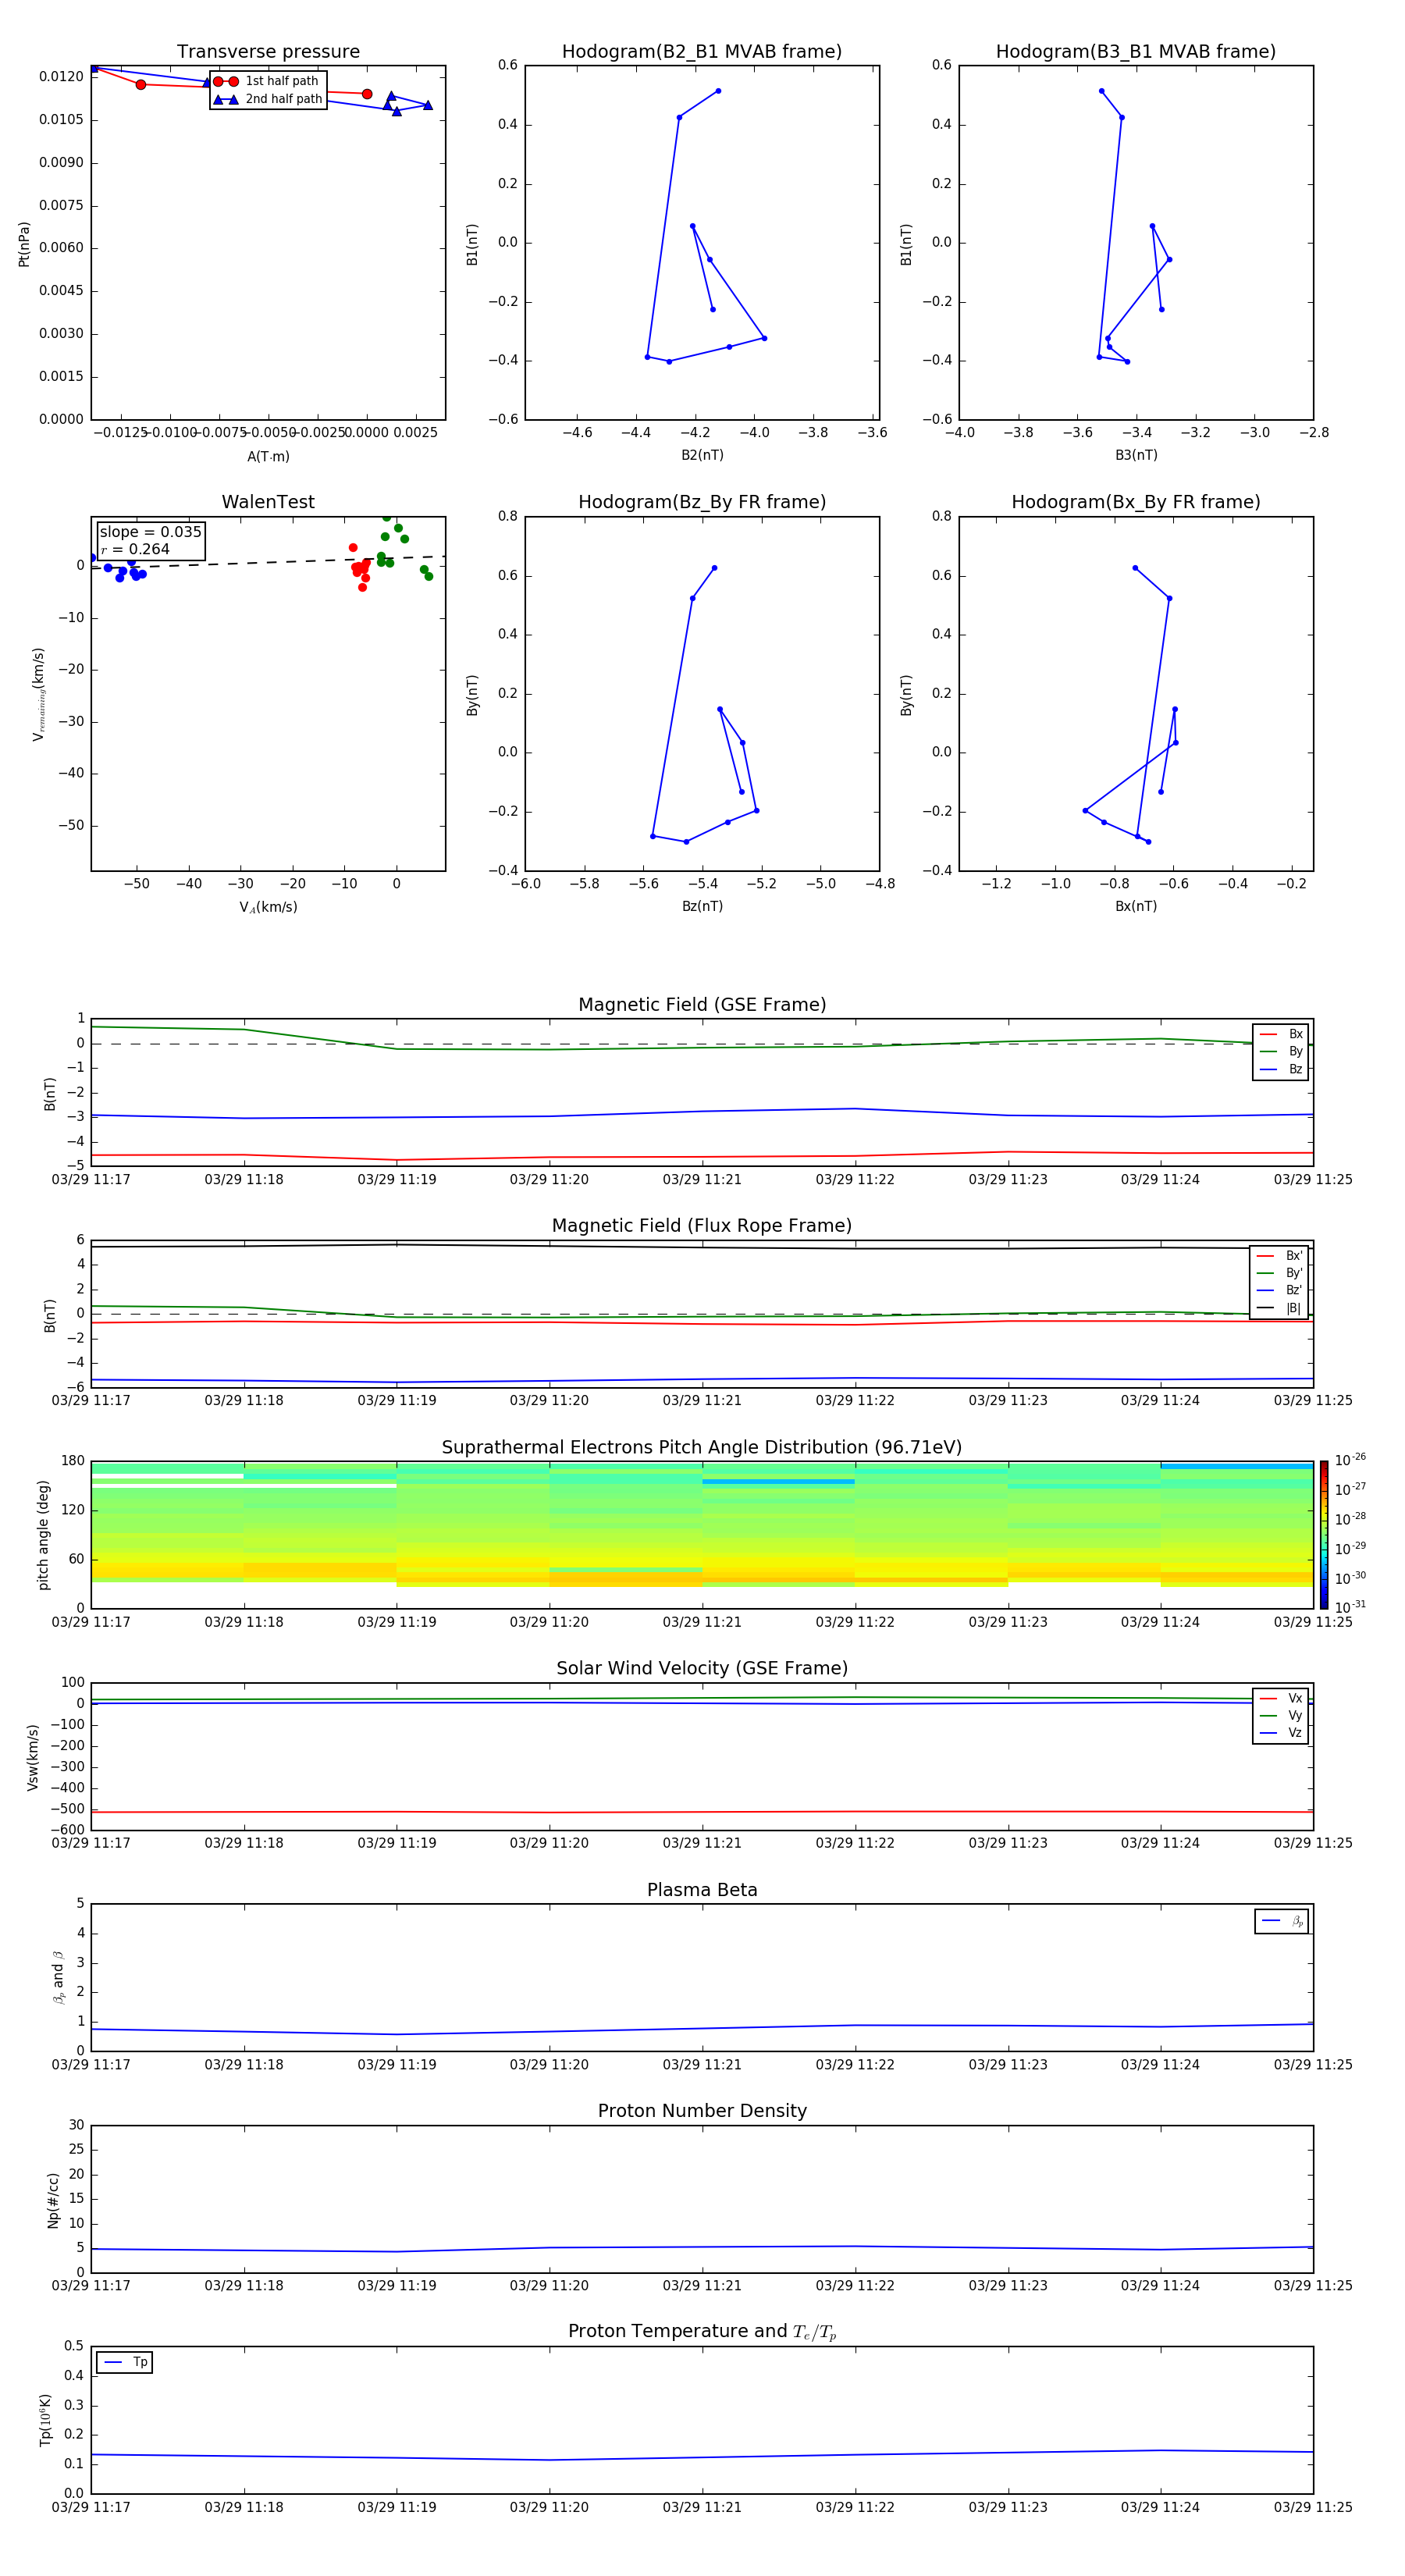This screenshot has width=1405, height=2576.
Task: Click the 'B3(nT)' x-axis label
Action: coord(1136,455)
